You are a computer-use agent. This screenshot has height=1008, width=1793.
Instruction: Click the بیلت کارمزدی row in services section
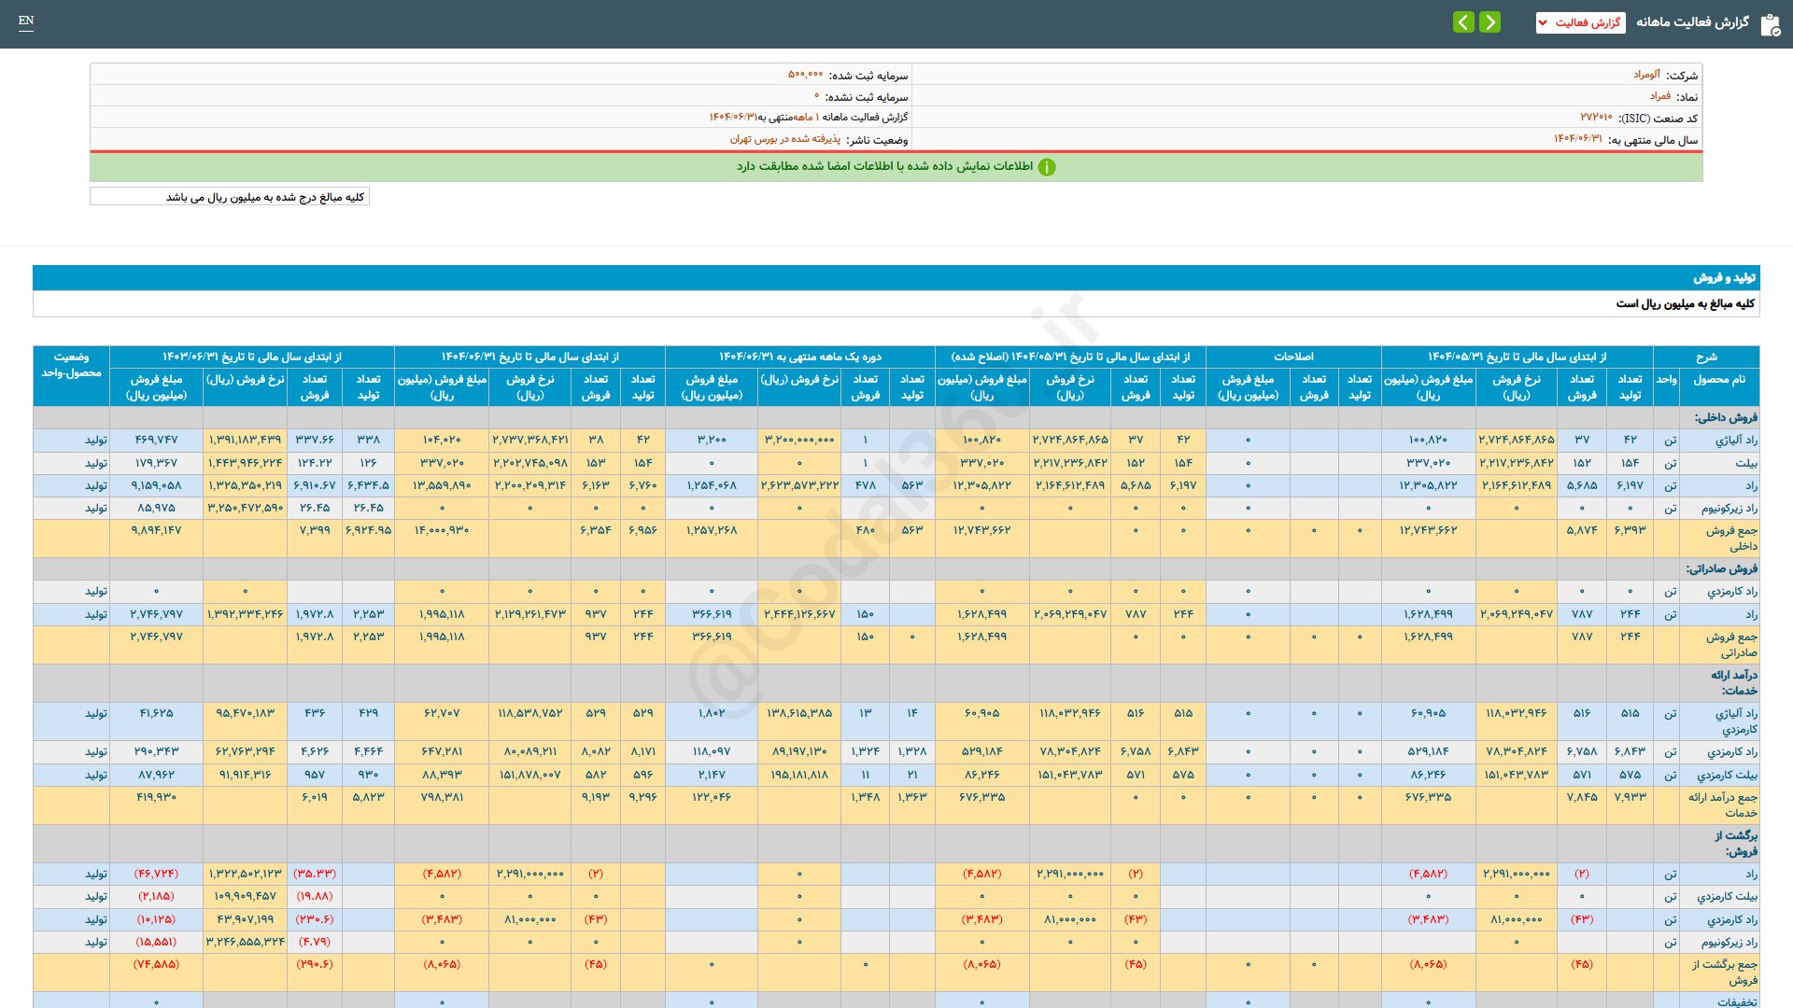1727,775
